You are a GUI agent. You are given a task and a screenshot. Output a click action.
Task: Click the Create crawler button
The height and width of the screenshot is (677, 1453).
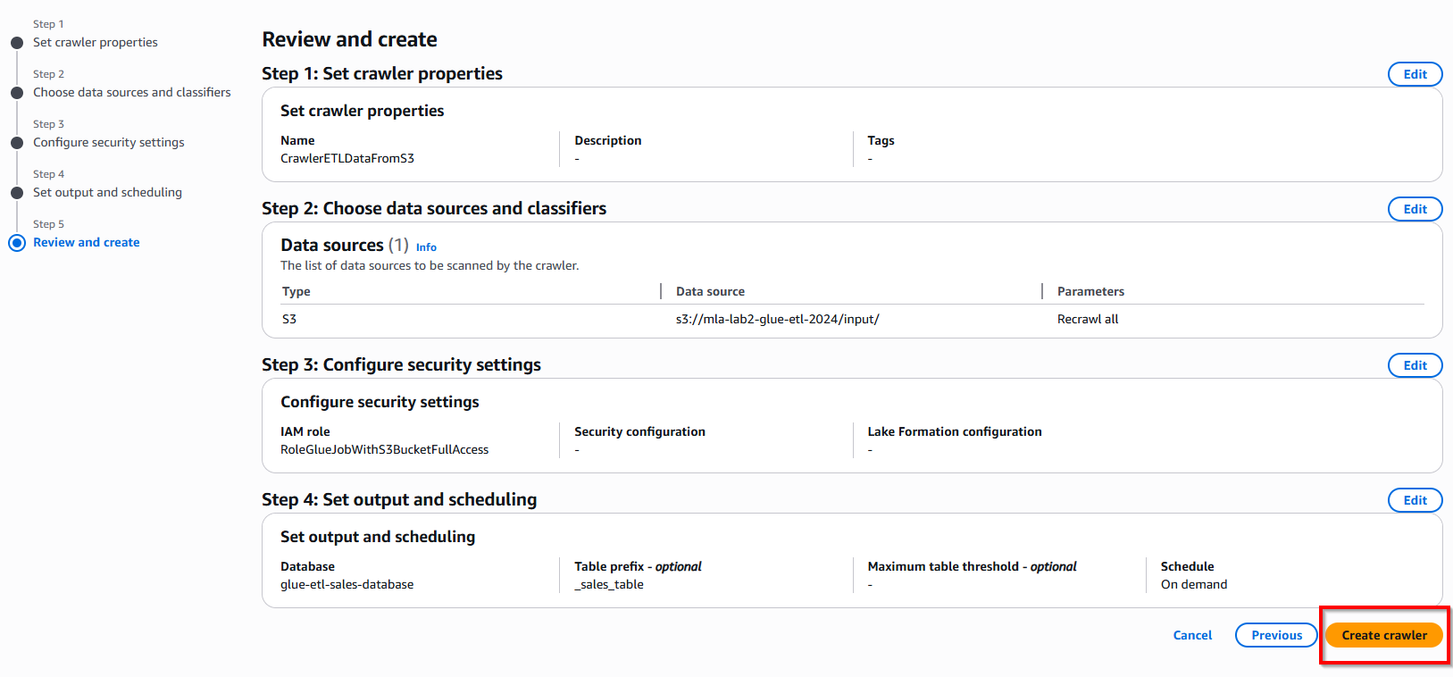click(1383, 635)
